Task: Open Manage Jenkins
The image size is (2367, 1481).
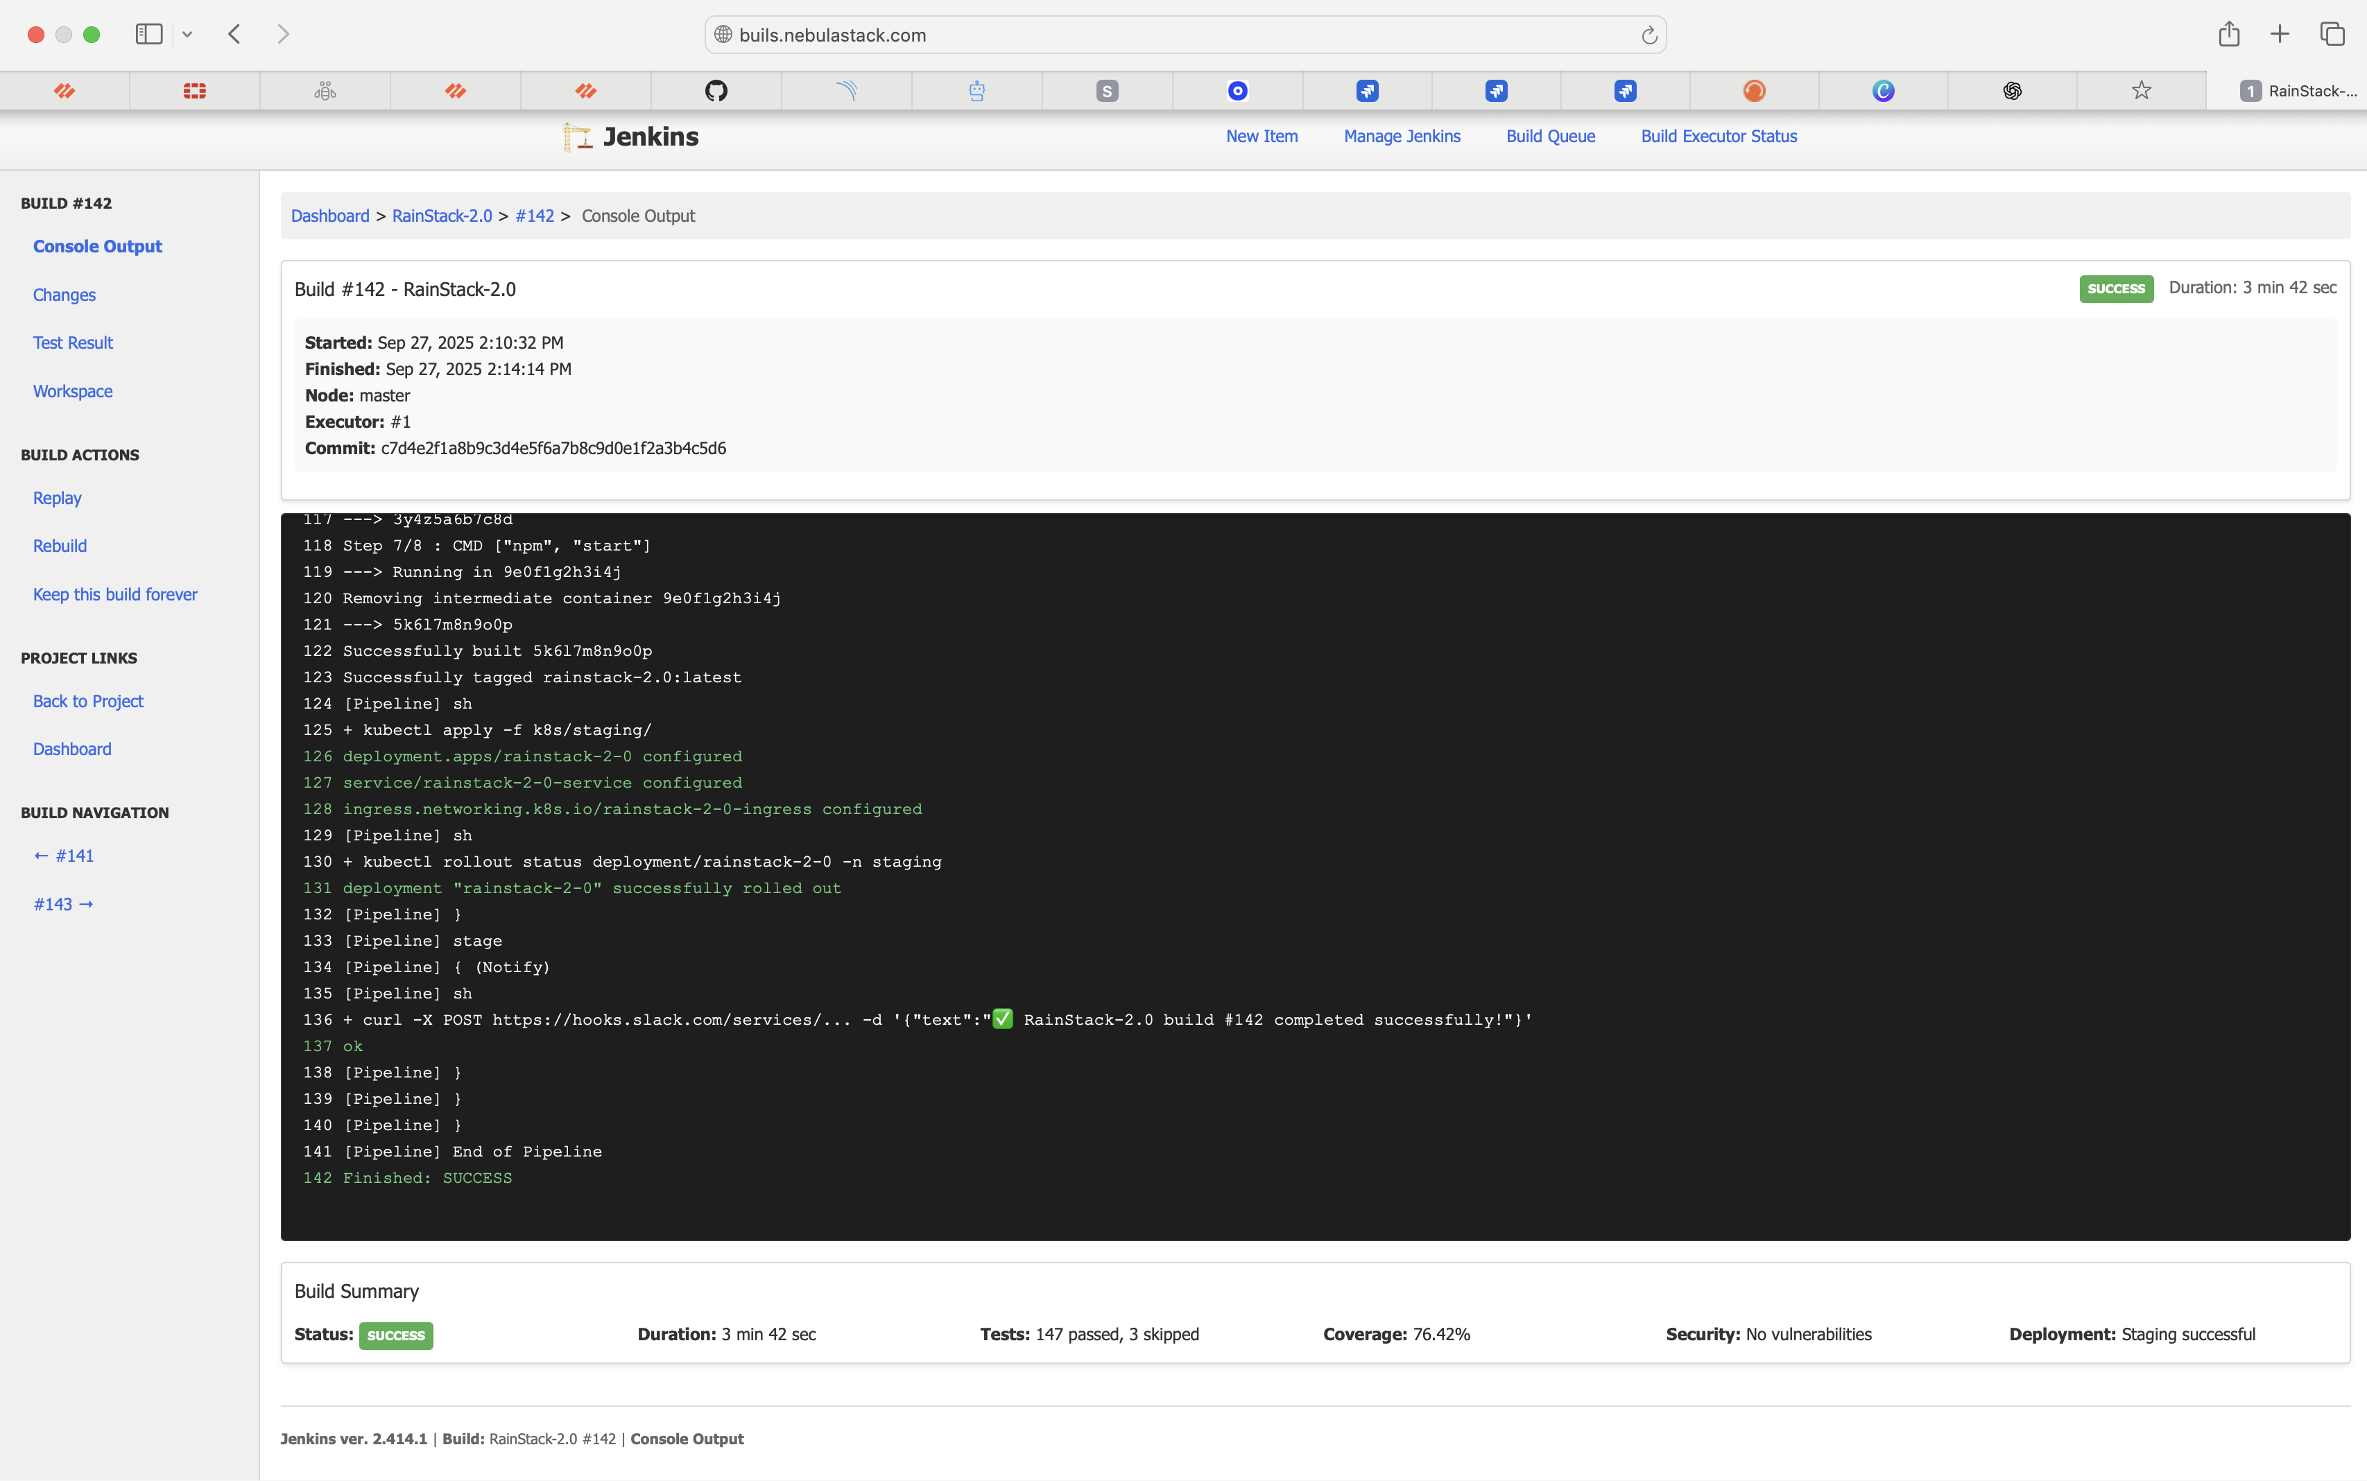Action: [1401, 136]
